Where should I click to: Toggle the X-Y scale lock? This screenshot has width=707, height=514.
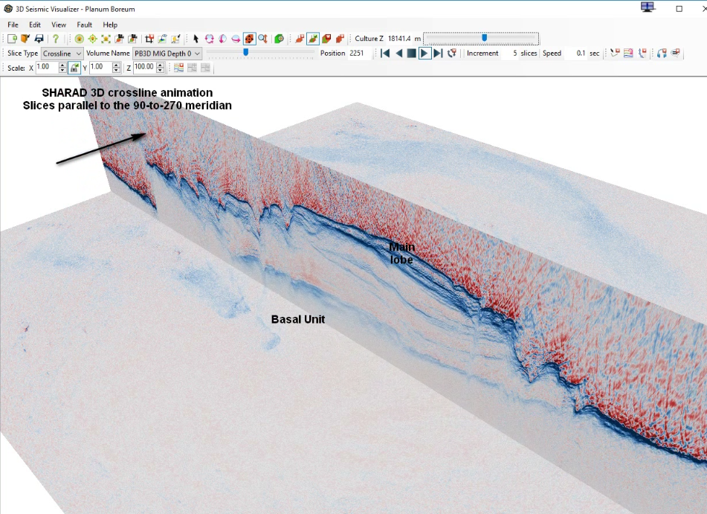(x=74, y=68)
